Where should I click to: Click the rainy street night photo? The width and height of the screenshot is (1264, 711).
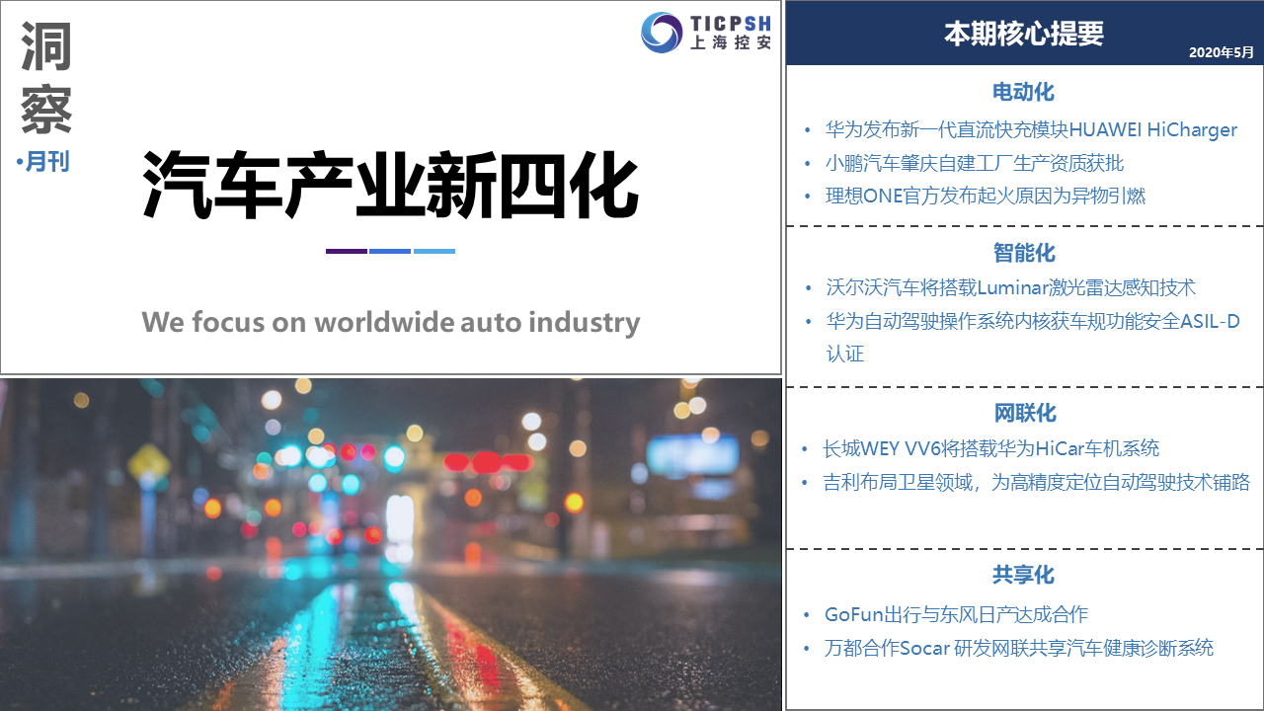391,543
